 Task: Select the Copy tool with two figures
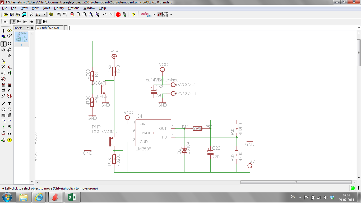point(10,44)
